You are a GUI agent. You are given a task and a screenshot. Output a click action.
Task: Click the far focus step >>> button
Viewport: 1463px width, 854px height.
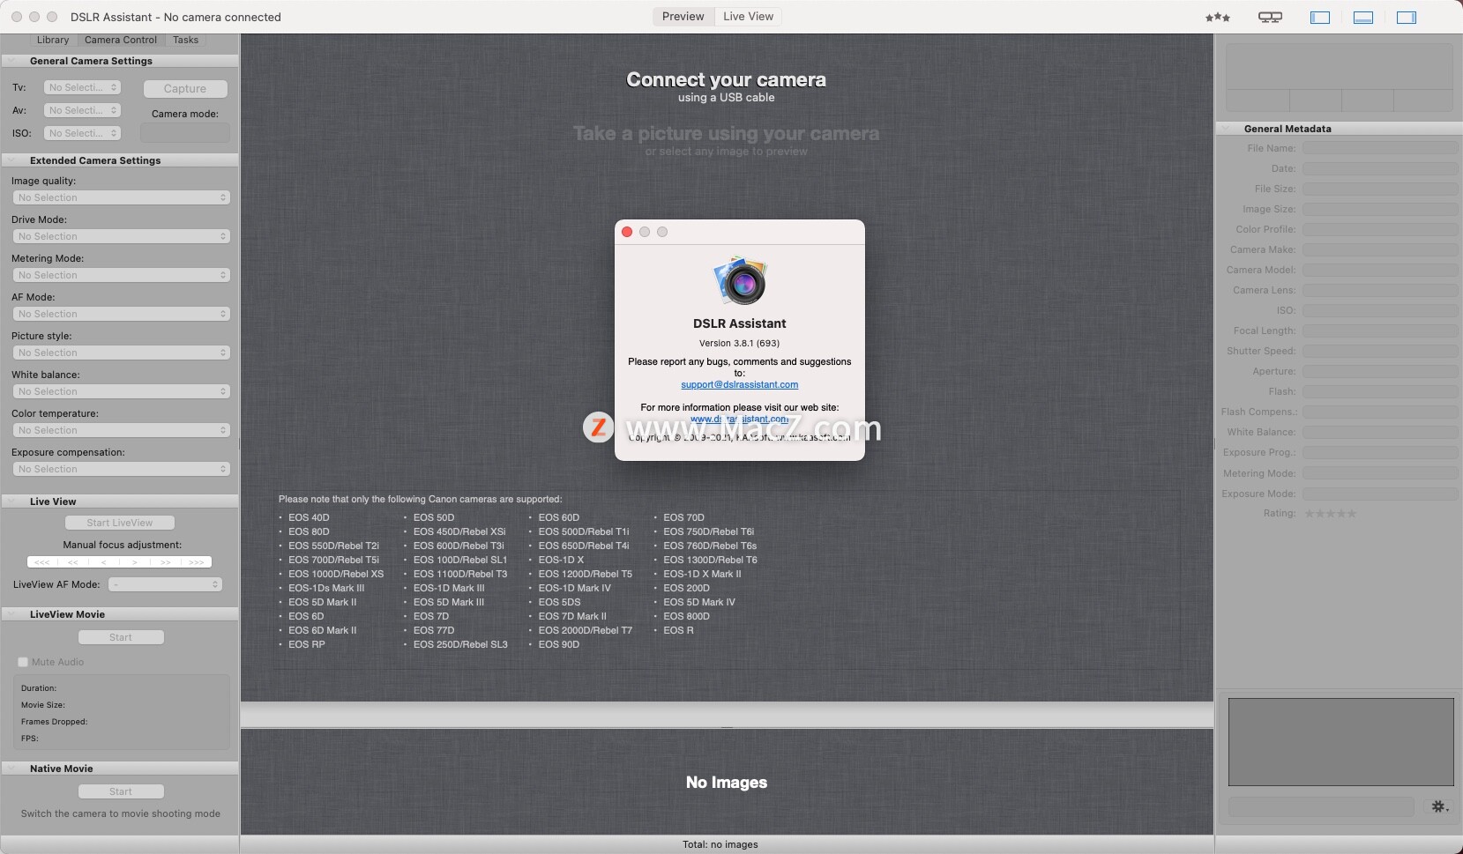(x=196, y=561)
